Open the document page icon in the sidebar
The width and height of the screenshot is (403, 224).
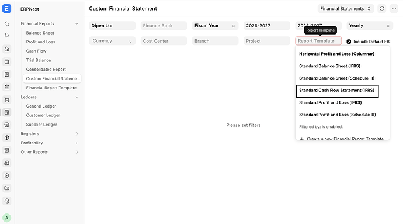tap(6, 74)
